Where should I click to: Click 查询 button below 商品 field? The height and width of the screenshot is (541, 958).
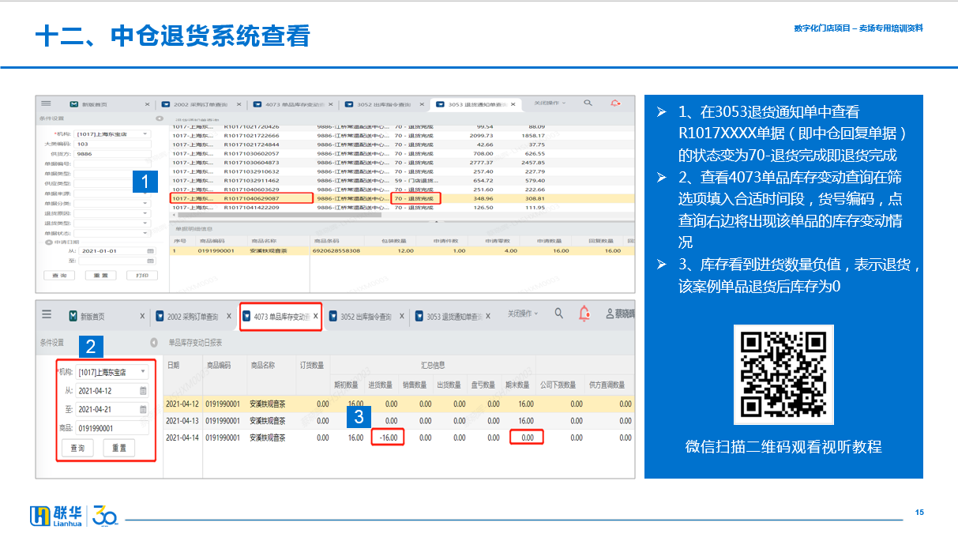[x=77, y=448]
